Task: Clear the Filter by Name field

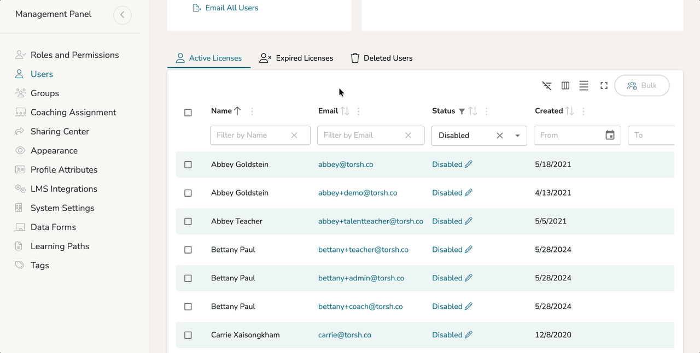Action: [294, 136]
